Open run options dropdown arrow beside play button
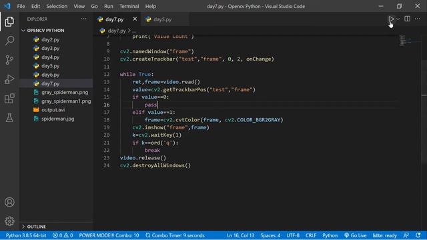The height and width of the screenshot is (240, 427). click(398, 19)
